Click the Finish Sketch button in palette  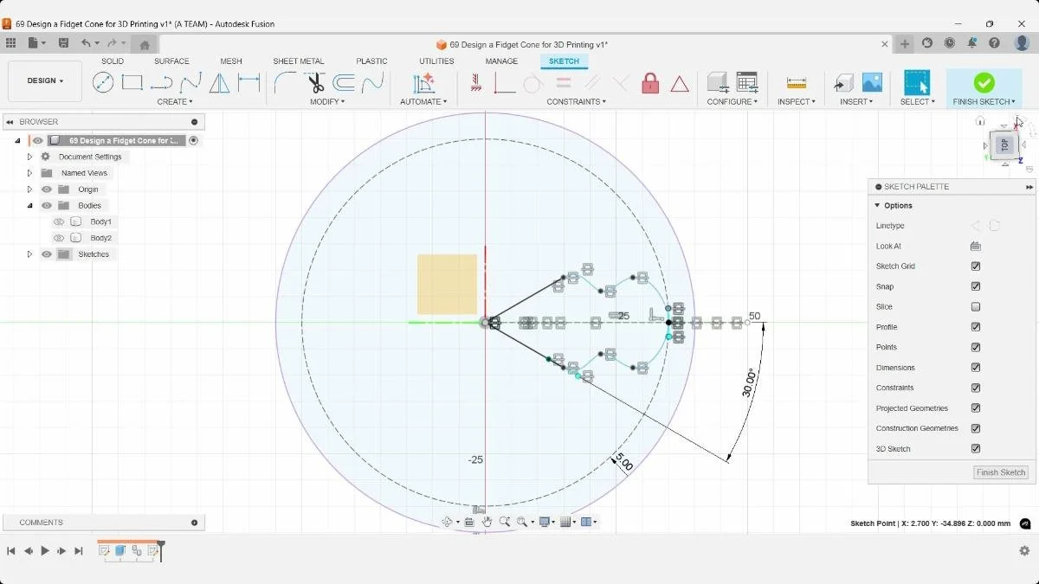click(1001, 472)
